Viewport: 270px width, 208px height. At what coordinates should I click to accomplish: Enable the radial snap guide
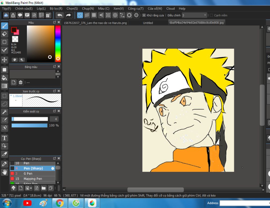[108, 15]
